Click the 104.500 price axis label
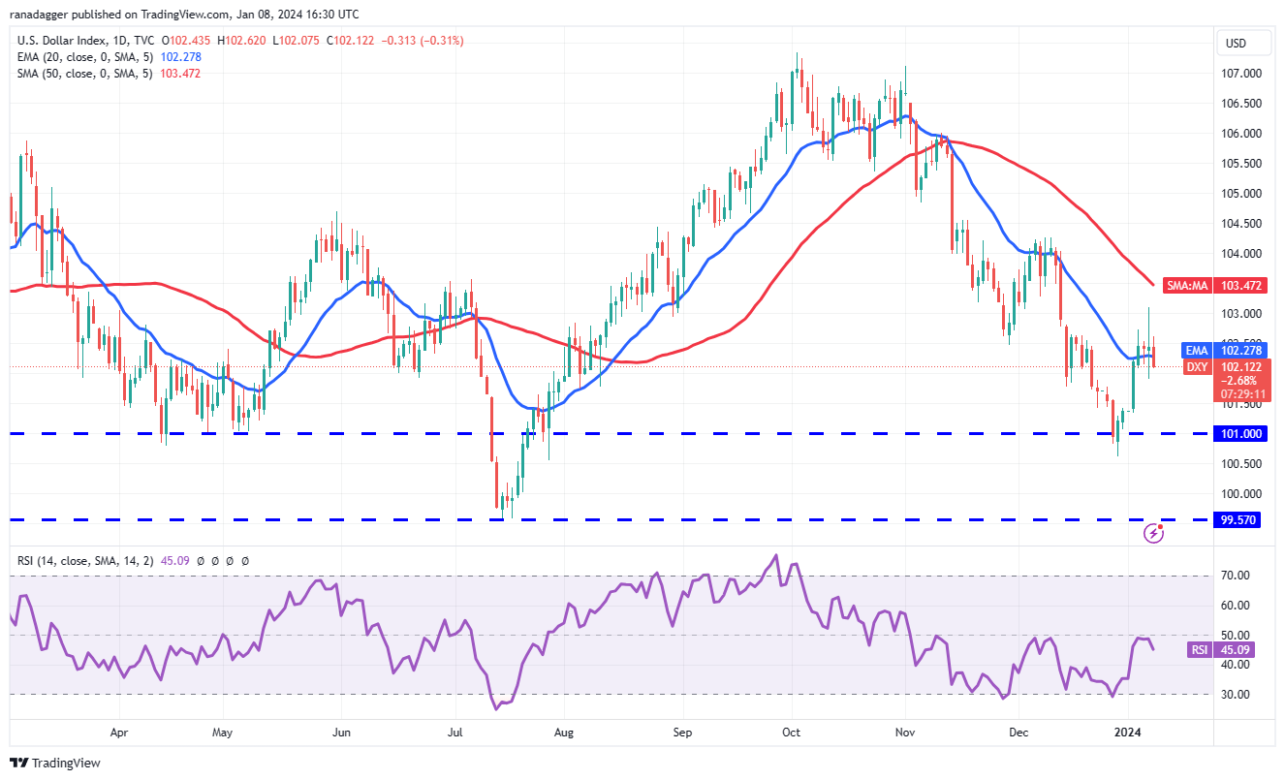Image resolution: width=1285 pixels, height=780 pixels. tap(1241, 224)
